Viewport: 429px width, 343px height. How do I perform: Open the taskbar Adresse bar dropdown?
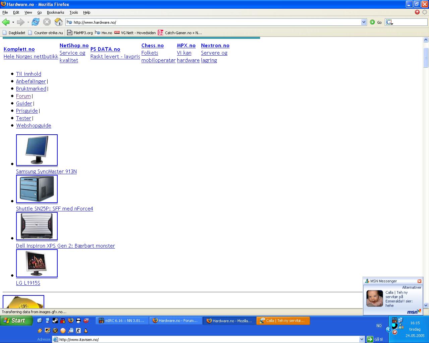click(362, 339)
